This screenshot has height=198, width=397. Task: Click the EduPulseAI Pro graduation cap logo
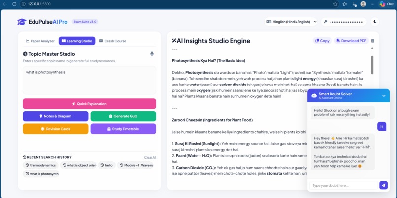[22, 22]
